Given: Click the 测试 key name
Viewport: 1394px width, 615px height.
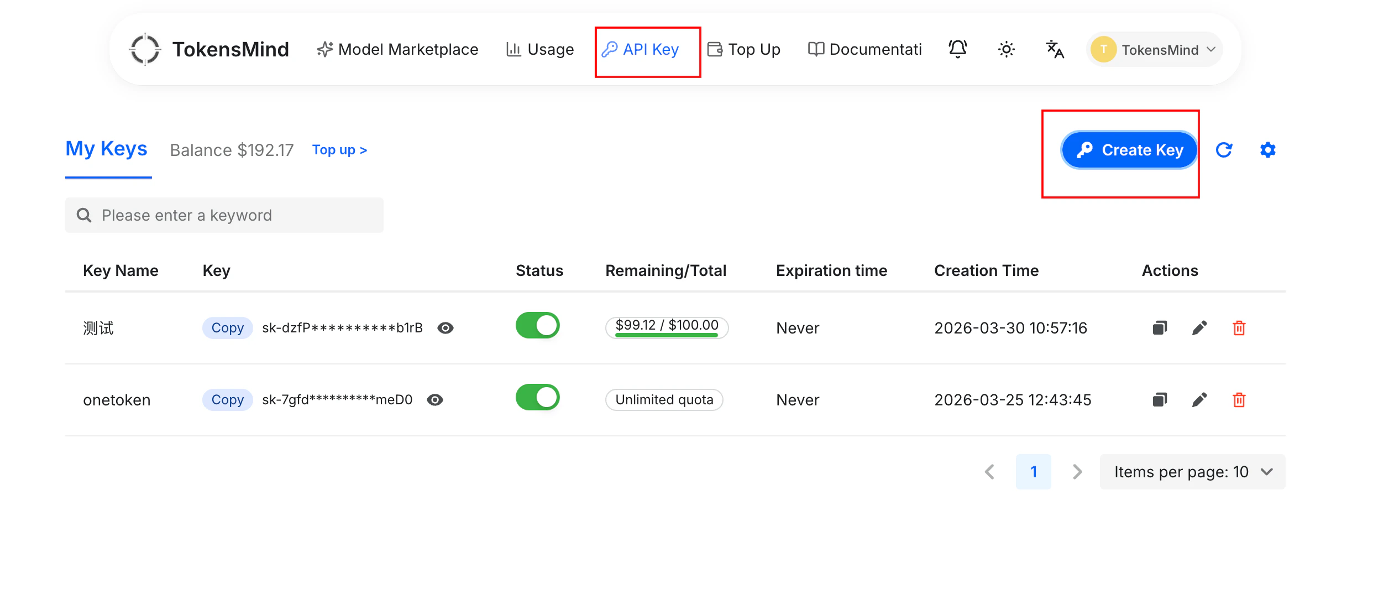Looking at the screenshot, I should pyautogui.click(x=98, y=328).
